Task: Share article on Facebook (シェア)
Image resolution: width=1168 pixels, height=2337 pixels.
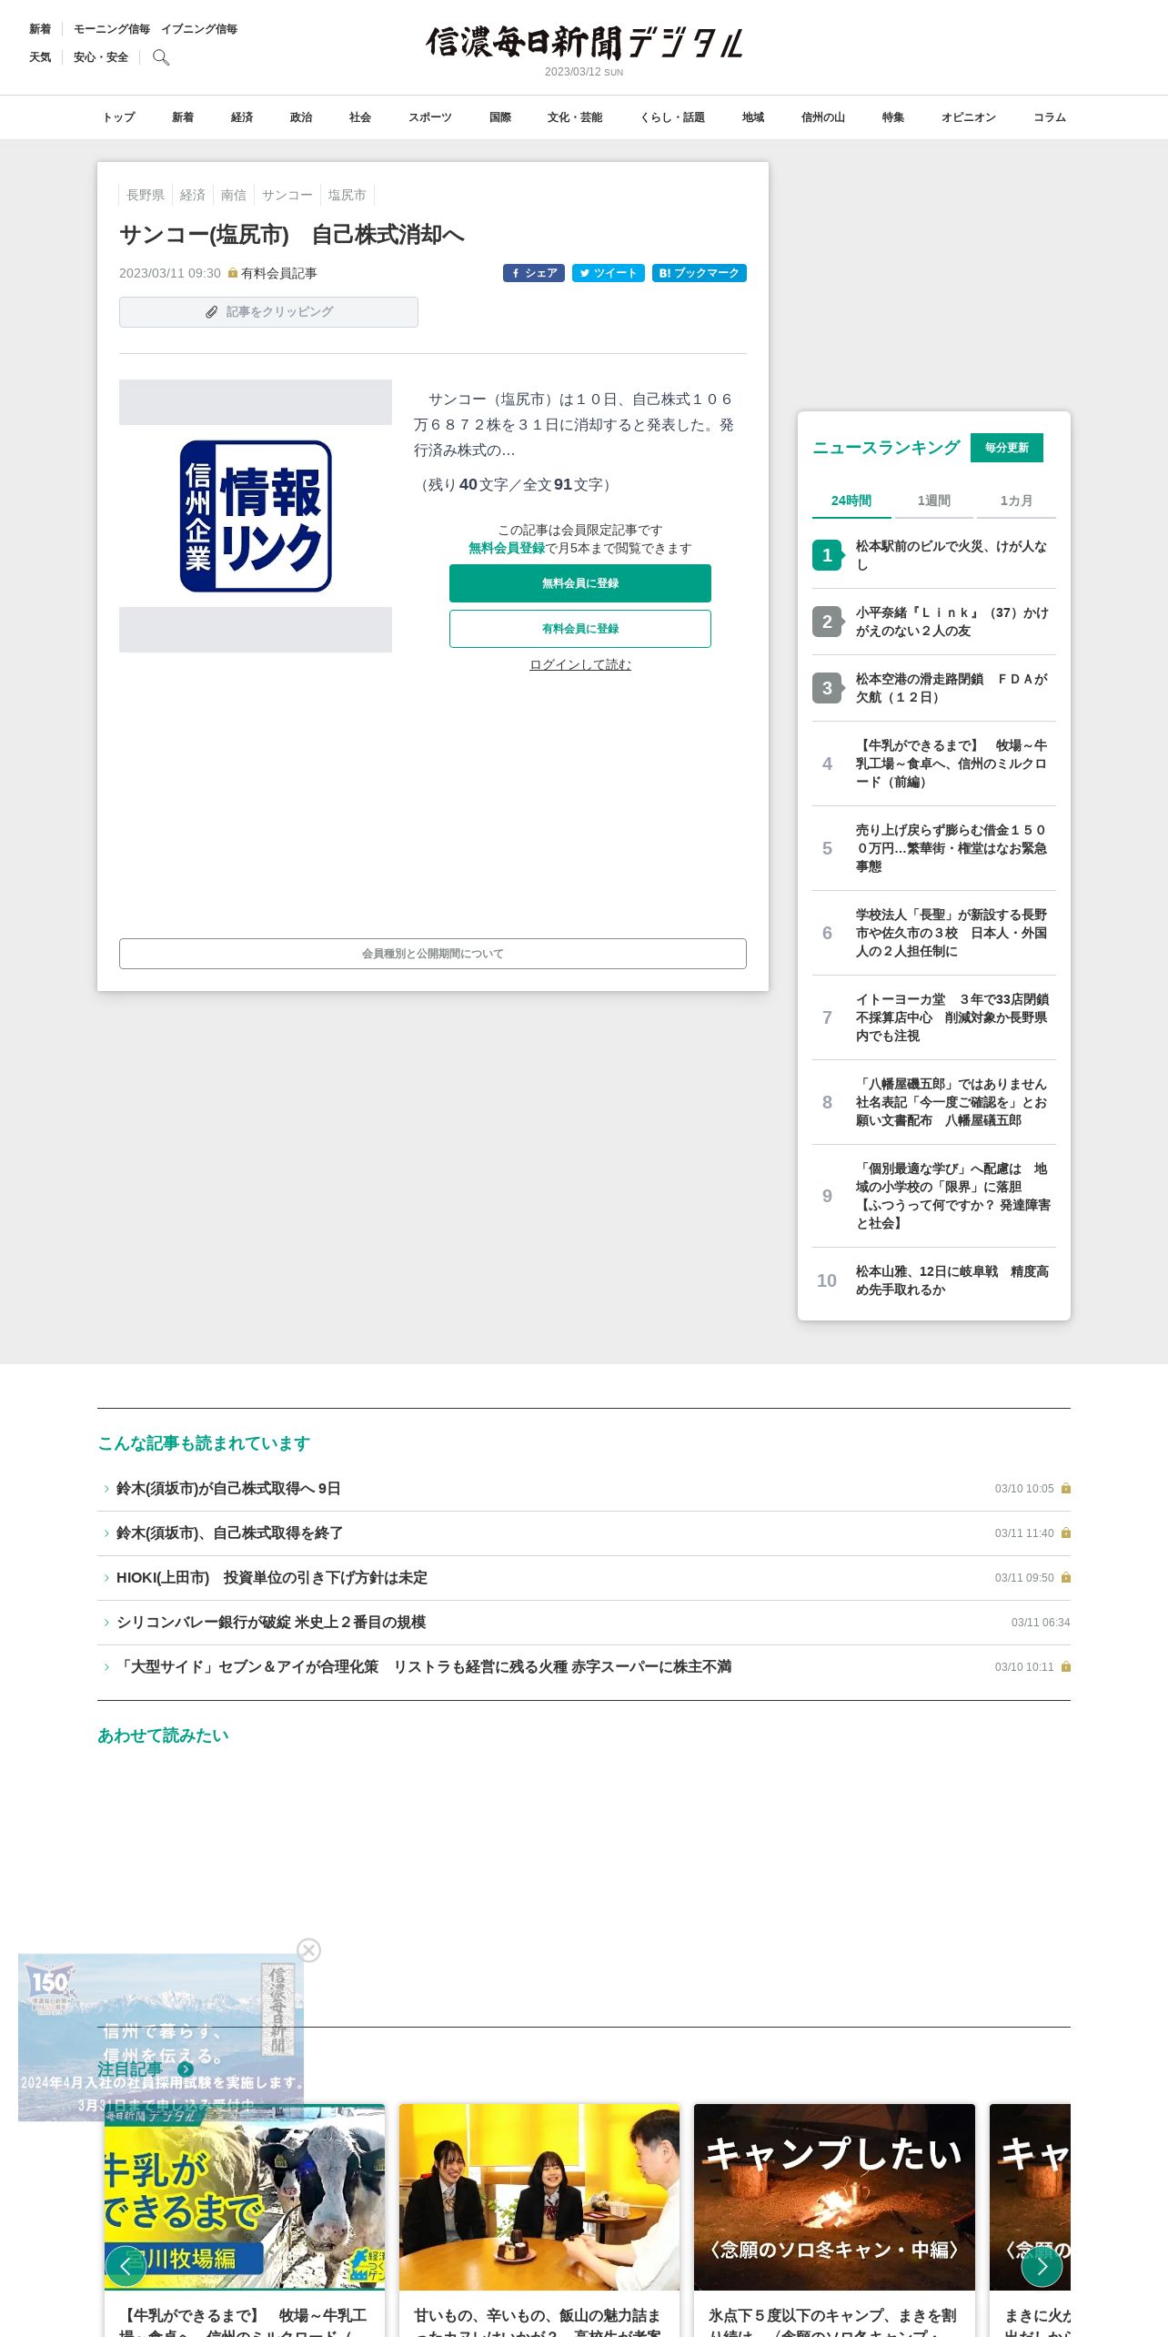Action: [x=534, y=273]
